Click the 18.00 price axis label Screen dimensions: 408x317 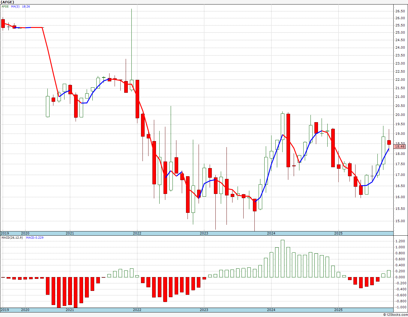pos(400,154)
